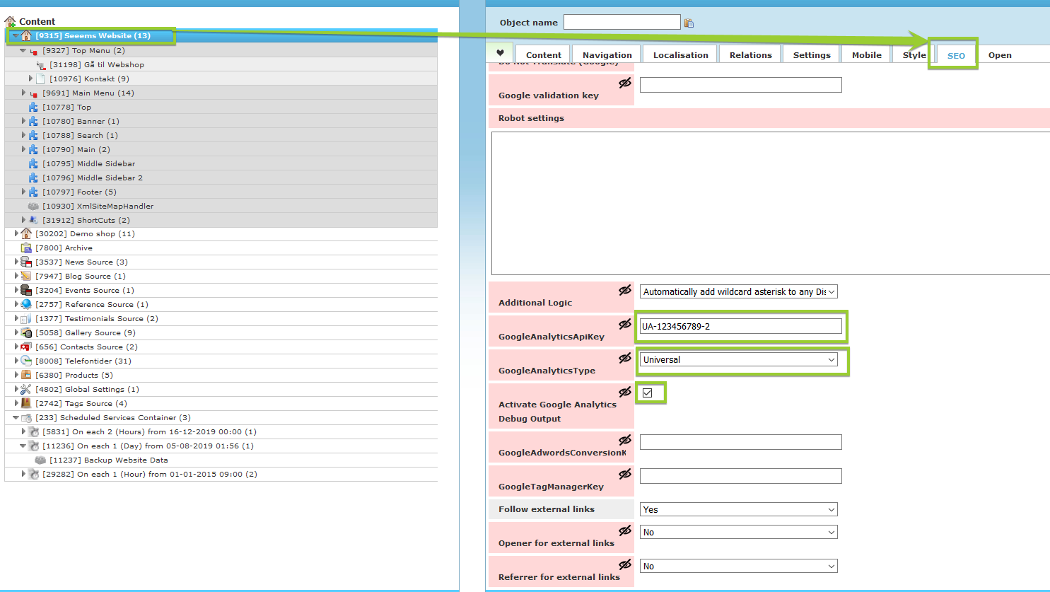
Task: Toggle eye icon for GoogleAnalyticsType
Action: coord(625,358)
